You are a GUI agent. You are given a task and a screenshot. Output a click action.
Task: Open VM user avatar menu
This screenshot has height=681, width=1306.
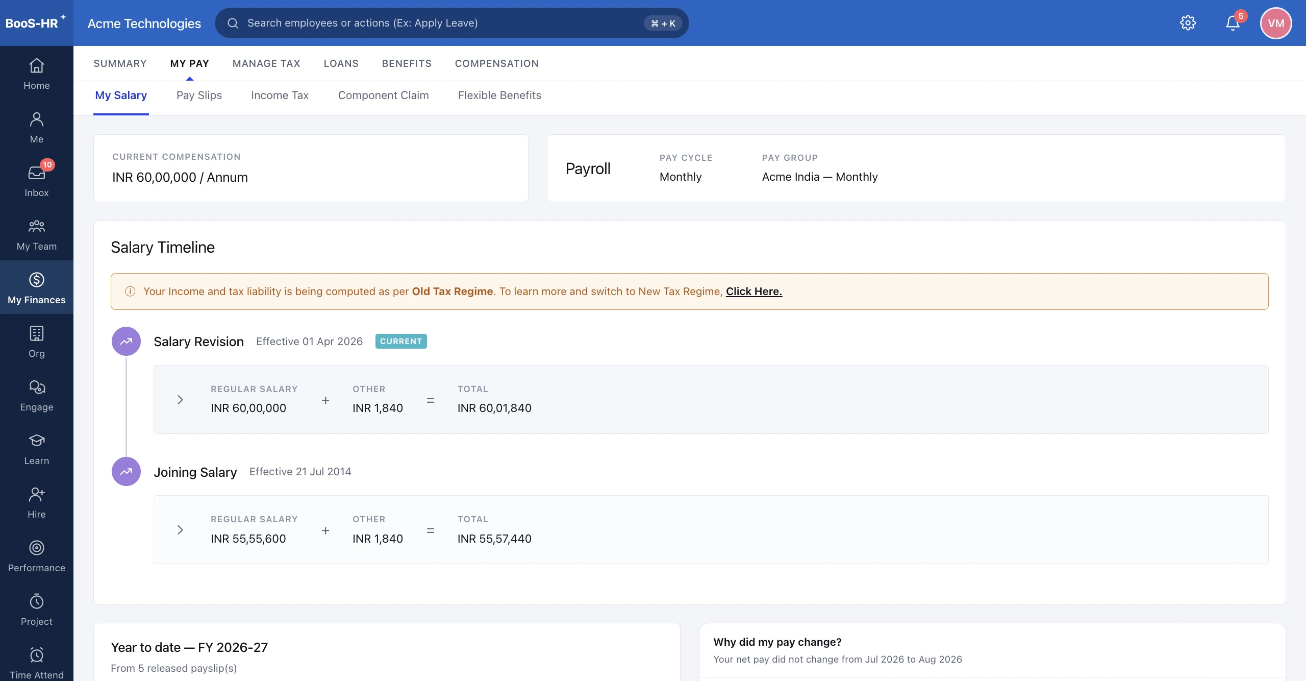(x=1276, y=23)
